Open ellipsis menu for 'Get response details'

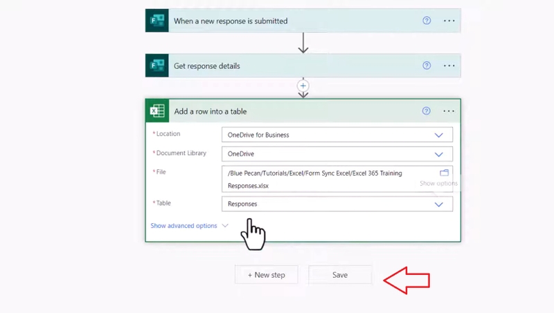pyautogui.click(x=449, y=66)
